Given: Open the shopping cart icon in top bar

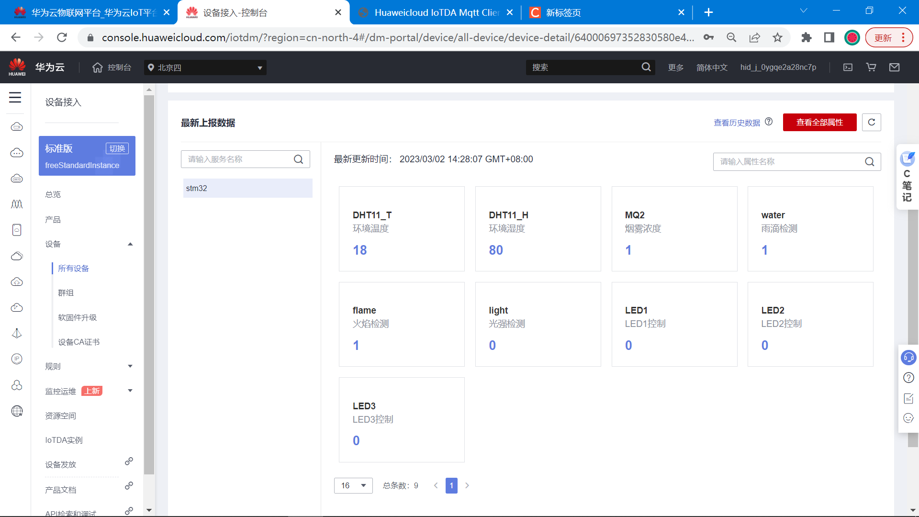Looking at the screenshot, I should click(871, 67).
